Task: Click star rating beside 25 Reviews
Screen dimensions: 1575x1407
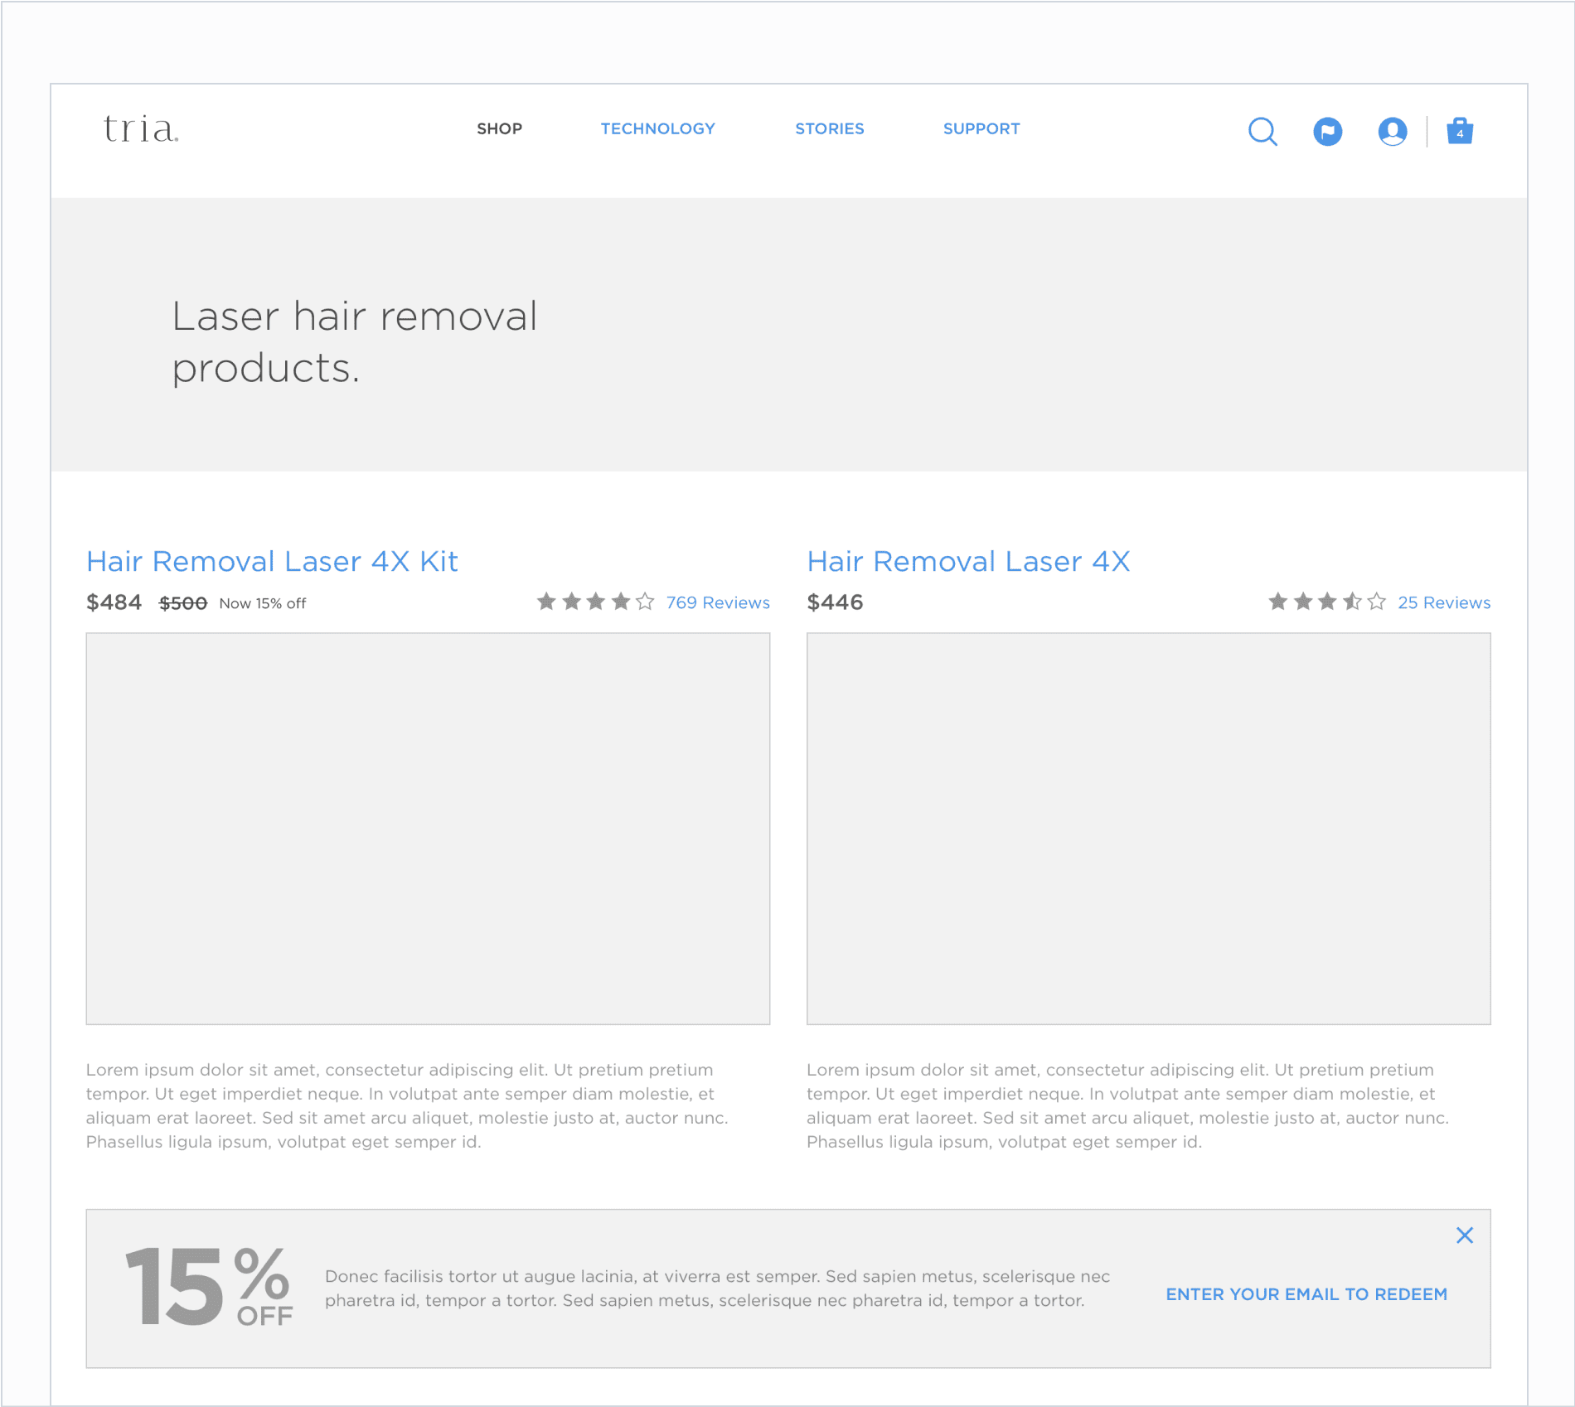Action: click(1327, 602)
